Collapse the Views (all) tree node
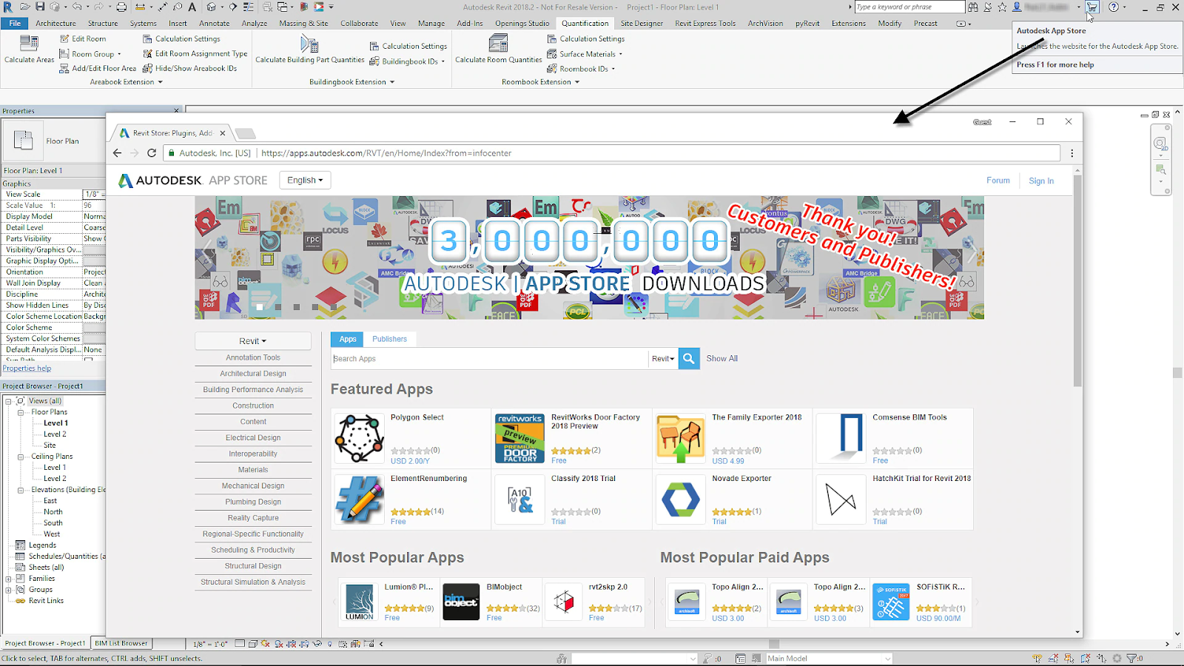1184x666 pixels. tap(9, 401)
